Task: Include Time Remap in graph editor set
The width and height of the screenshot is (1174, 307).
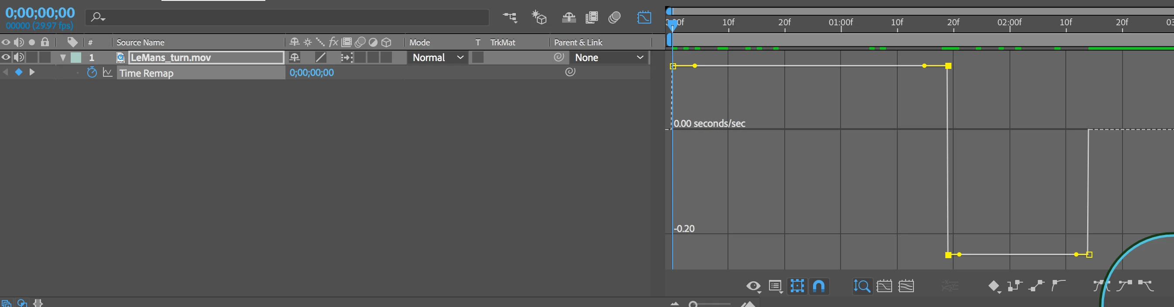Action: (x=107, y=72)
